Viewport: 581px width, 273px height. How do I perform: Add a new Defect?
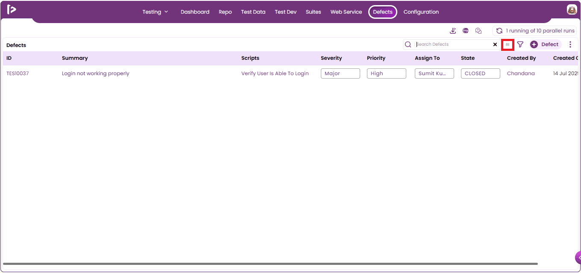[546, 44]
